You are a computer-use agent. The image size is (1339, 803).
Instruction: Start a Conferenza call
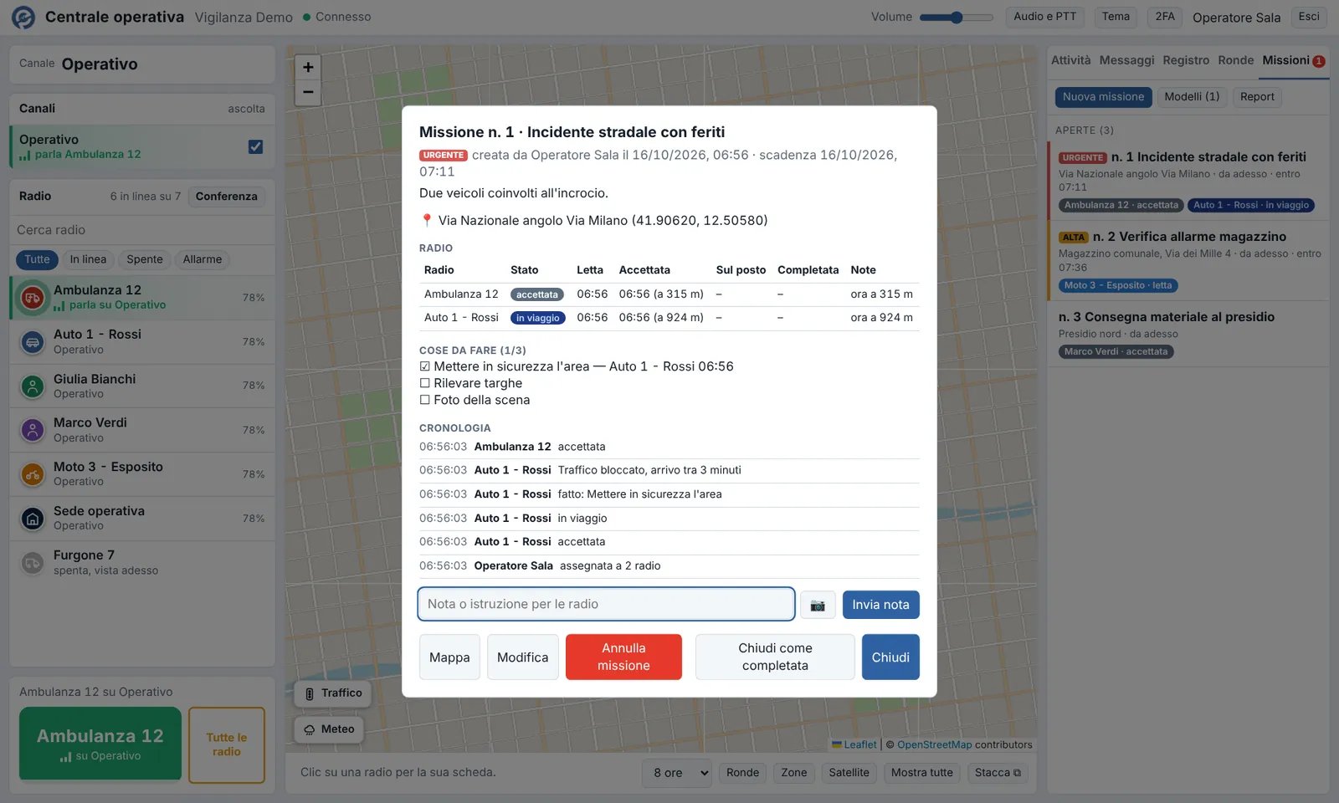[x=226, y=197]
